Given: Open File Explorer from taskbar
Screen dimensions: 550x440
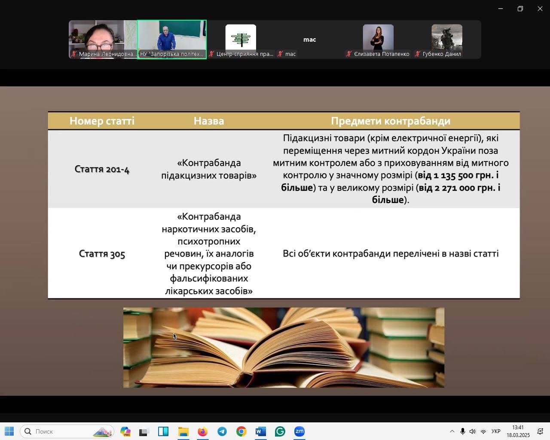Looking at the screenshot, I should coord(183,431).
